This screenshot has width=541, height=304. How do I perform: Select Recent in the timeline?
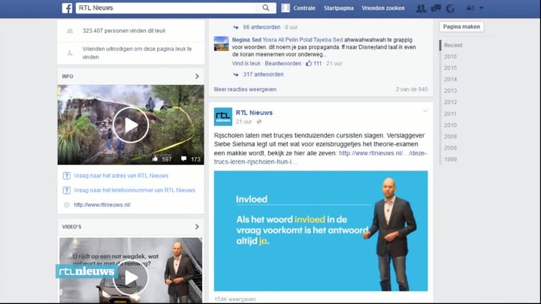(x=453, y=45)
